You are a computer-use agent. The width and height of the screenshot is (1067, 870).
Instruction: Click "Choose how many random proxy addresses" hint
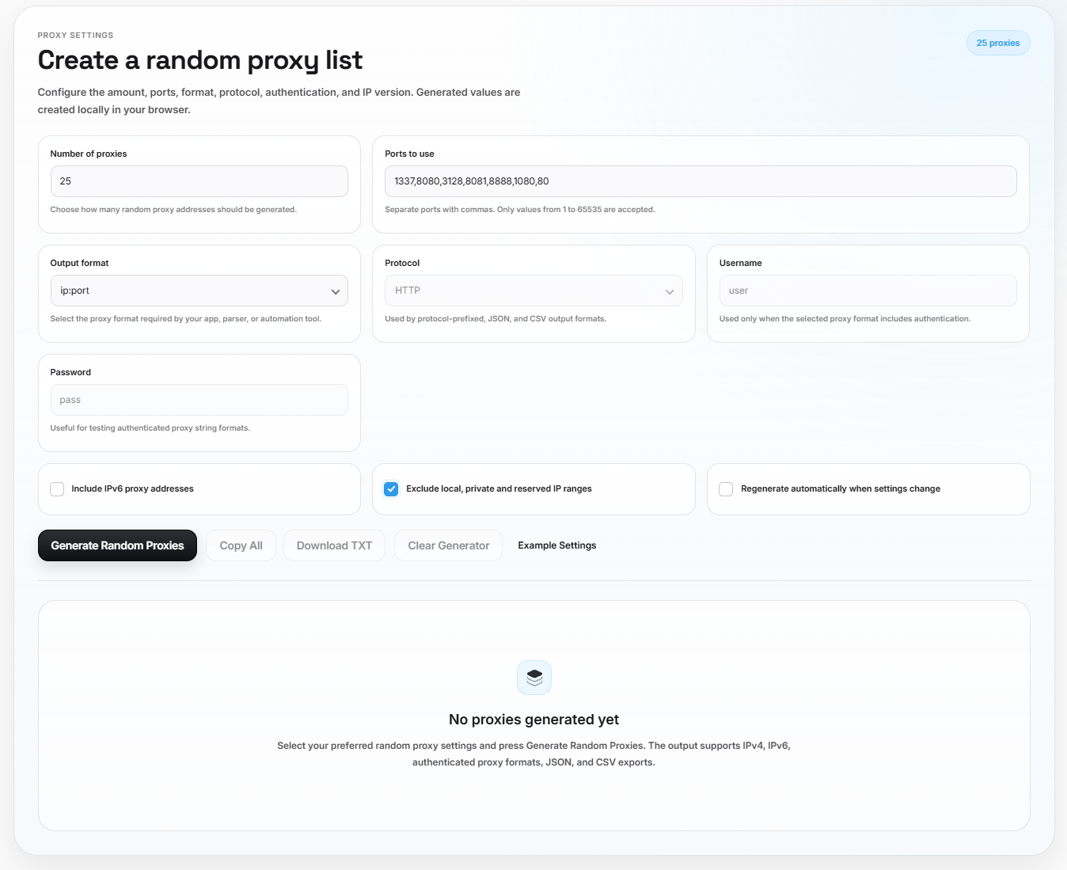pyautogui.click(x=173, y=210)
